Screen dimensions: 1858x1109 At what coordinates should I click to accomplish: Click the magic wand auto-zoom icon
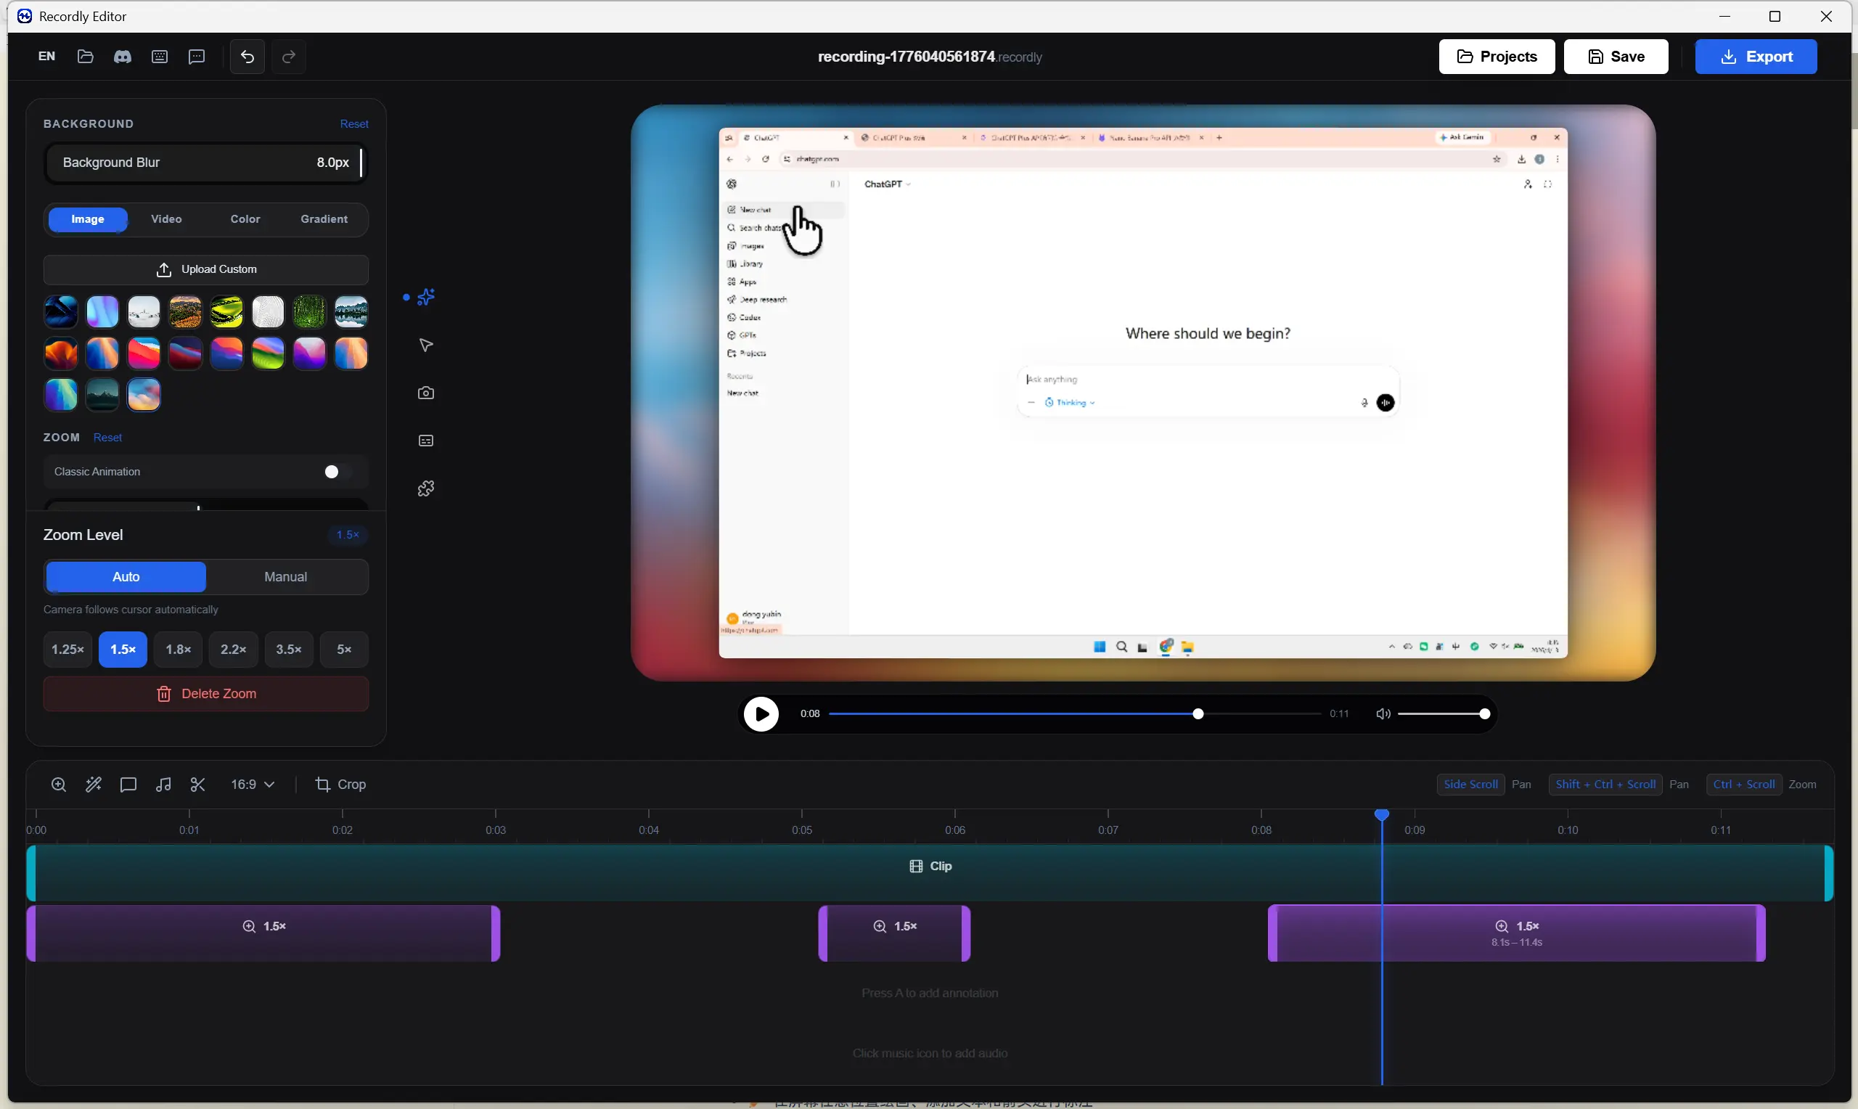coord(94,784)
